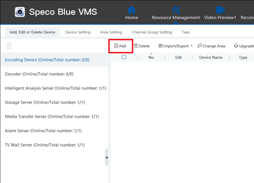Open the Task tab
Viewport: 254px width, 183px height.
pyautogui.click(x=185, y=32)
